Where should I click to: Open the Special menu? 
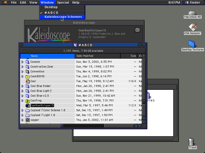[63, 2]
